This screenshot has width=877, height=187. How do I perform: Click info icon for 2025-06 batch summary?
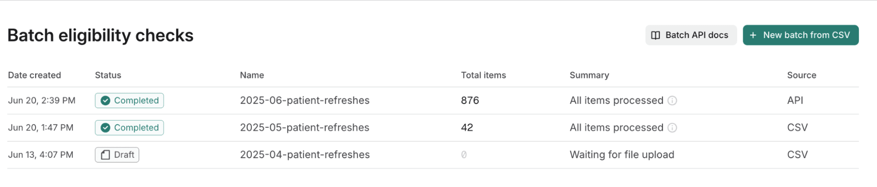click(x=672, y=101)
